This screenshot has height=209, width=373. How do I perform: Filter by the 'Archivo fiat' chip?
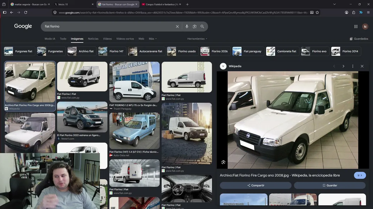click(x=82, y=51)
